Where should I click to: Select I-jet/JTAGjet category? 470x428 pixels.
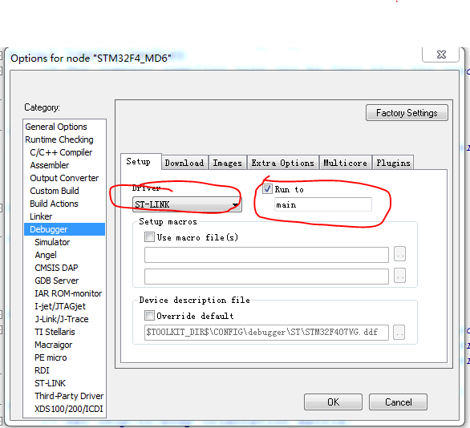point(60,306)
